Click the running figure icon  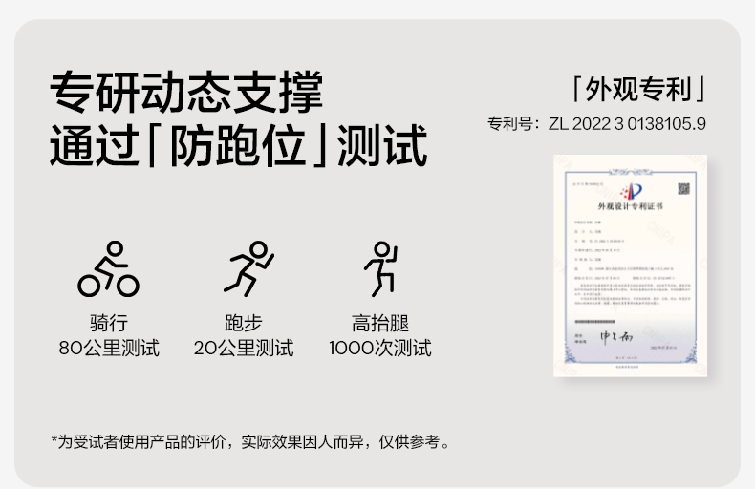click(x=248, y=268)
